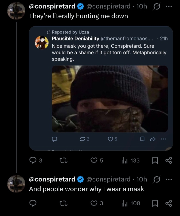Share the "hunting me down" post
This screenshot has height=216, width=180.
click(x=169, y=160)
